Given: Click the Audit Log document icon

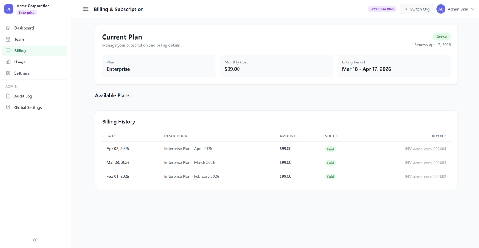Looking at the screenshot, I should pyautogui.click(x=8, y=96).
